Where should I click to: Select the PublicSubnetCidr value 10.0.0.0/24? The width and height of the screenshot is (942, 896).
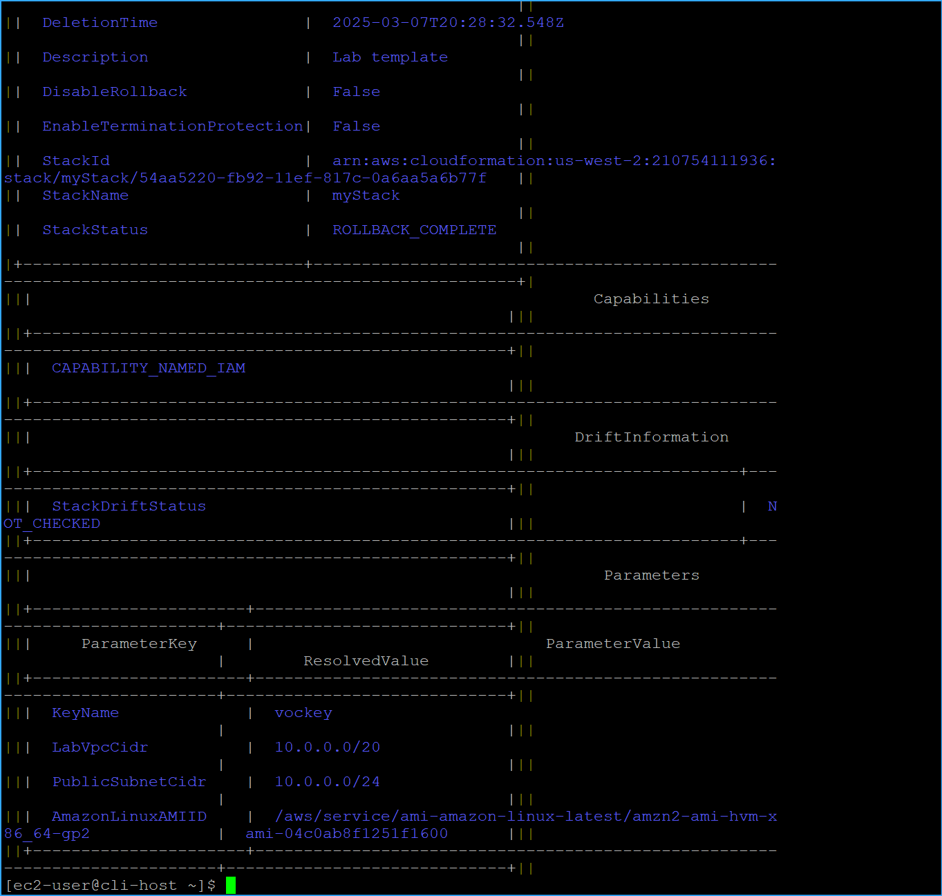(x=326, y=781)
